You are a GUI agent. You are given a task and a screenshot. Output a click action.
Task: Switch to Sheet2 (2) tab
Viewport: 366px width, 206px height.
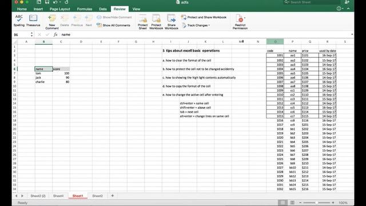click(38, 196)
